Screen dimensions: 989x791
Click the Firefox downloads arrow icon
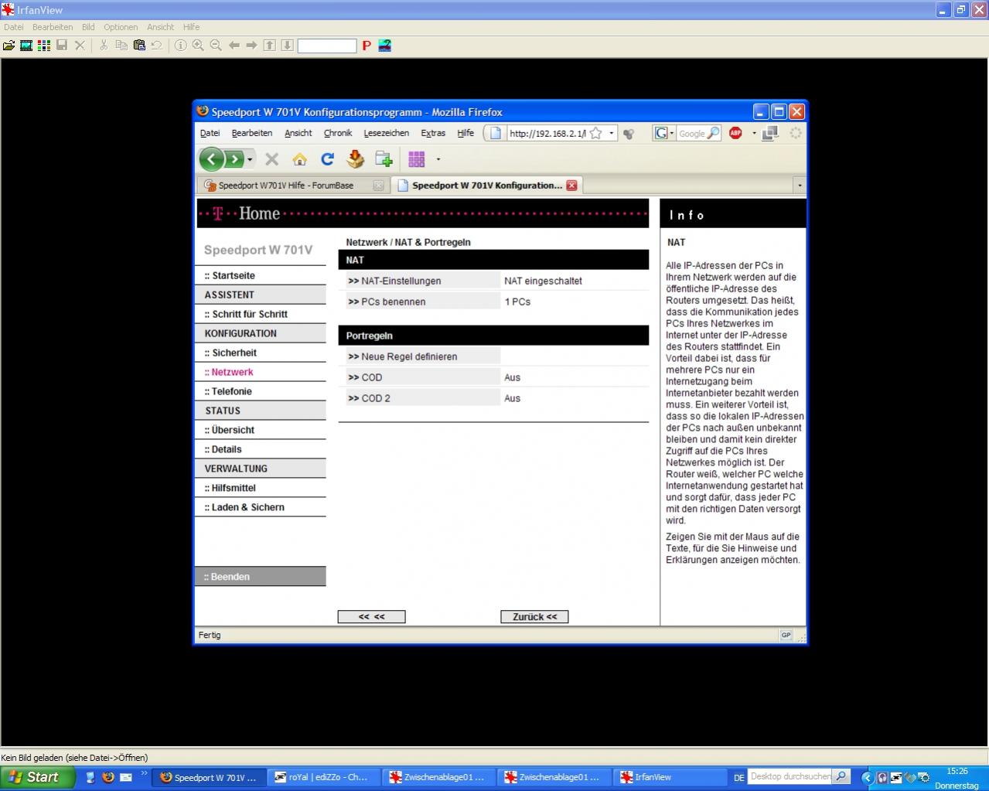click(x=355, y=159)
